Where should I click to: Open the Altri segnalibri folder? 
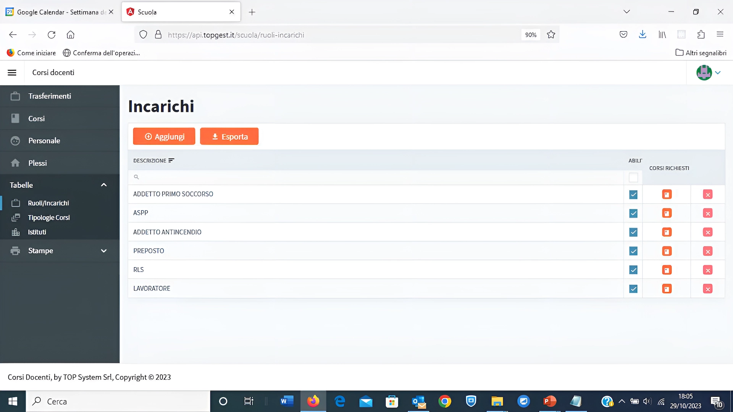[x=701, y=53]
